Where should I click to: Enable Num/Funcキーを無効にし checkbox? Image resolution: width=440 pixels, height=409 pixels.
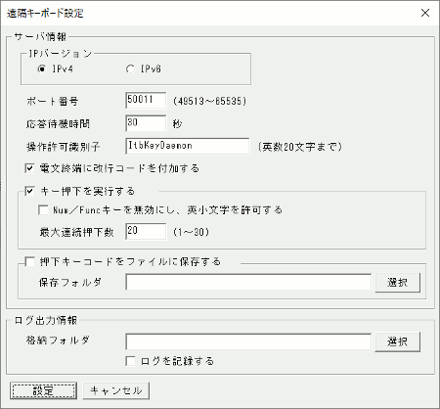[43, 209]
